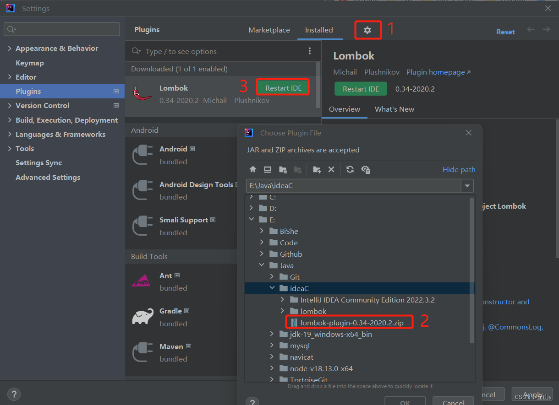Viewport: 559px width, 405px height.
Task: Jump to desktop directory in file chooser
Action: (x=268, y=169)
